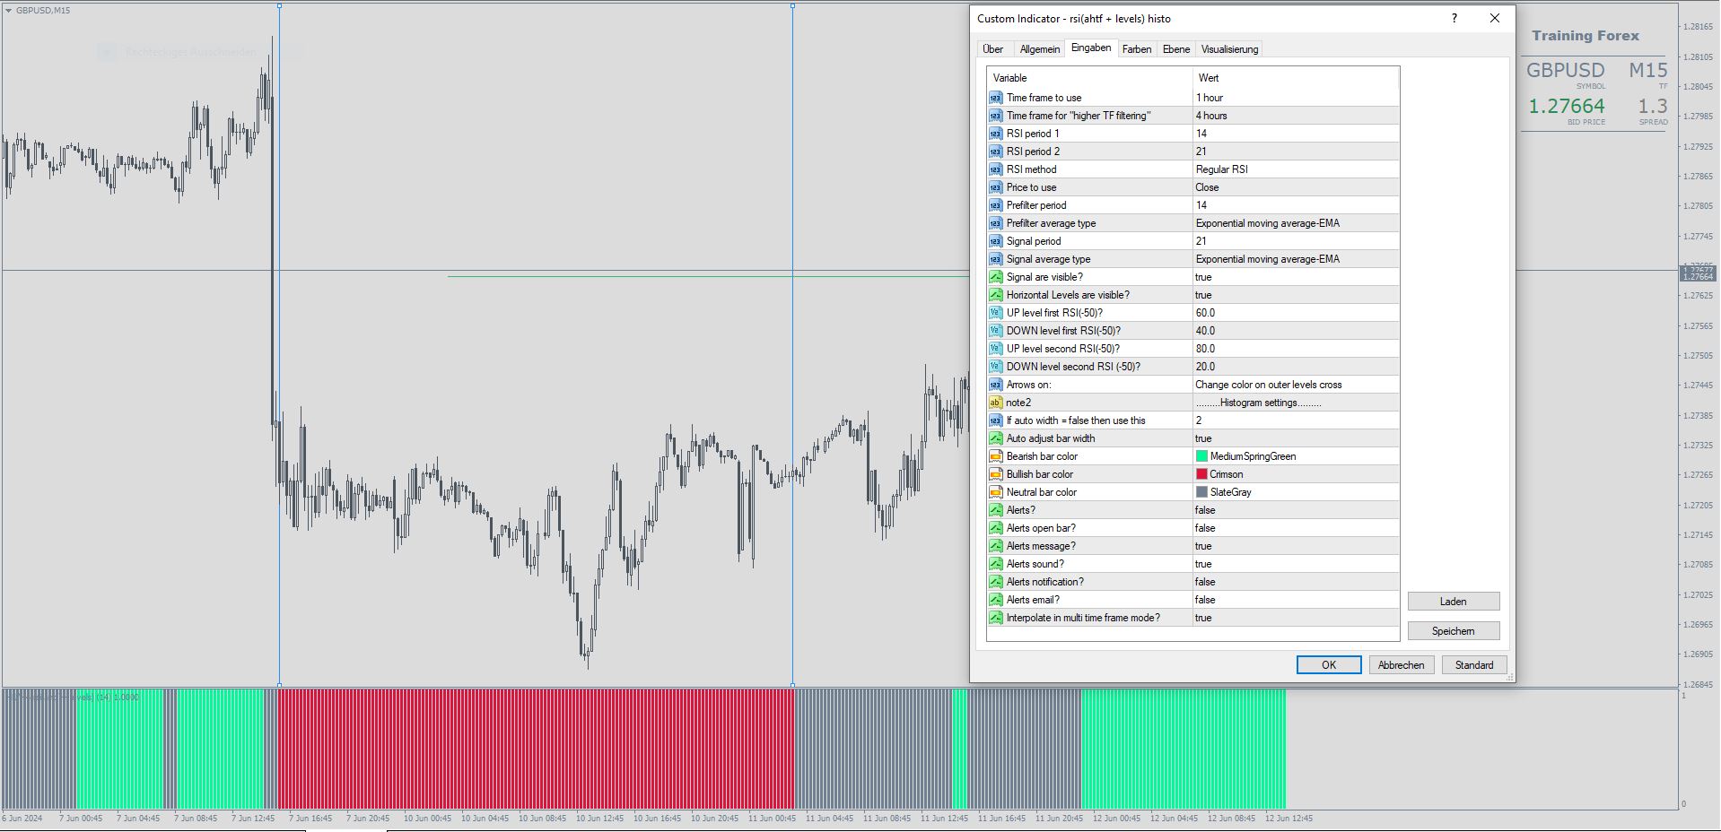This screenshot has height=832, width=1721.
Task: Reset inputs with the Standard button
Action: tap(1474, 665)
